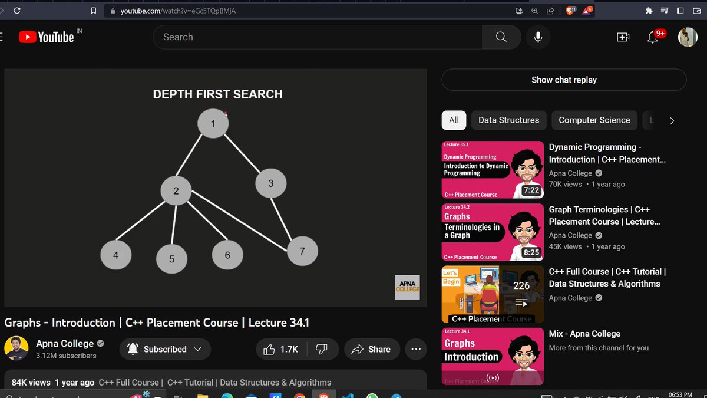Open the Brave Rewards triangle icon
The image size is (707, 398).
pyautogui.click(x=587, y=11)
